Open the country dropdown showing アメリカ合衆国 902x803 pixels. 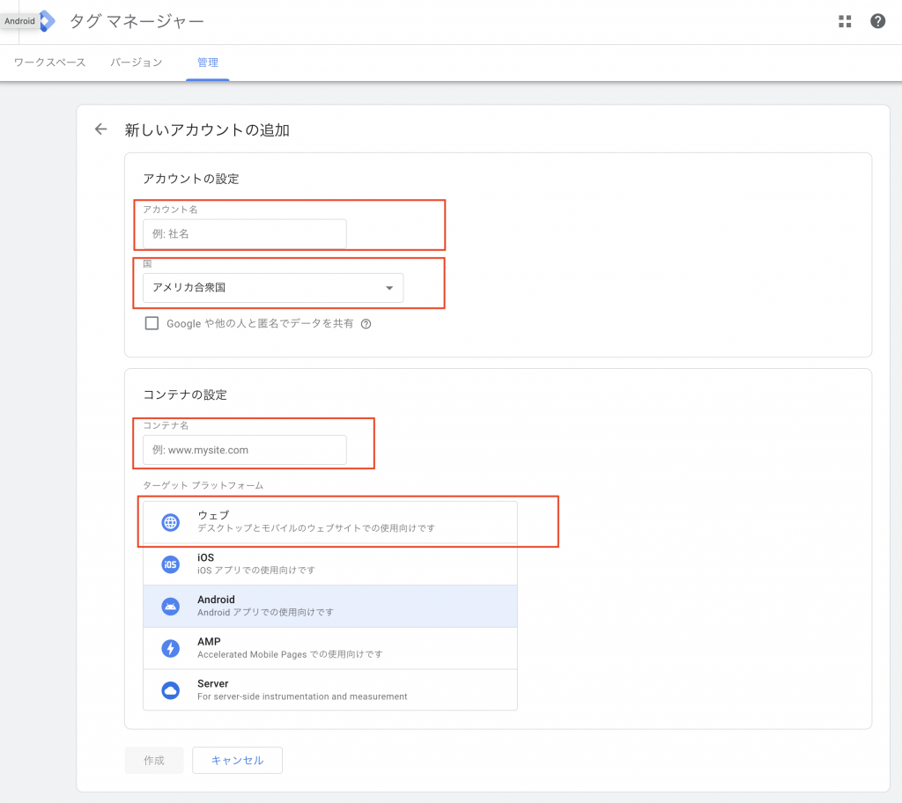(x=273, y=288)
